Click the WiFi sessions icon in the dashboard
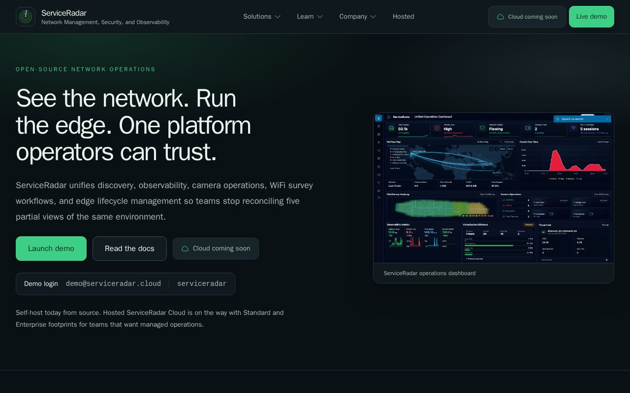This screenshot has width=630, height=393. pyautogui.click(x=573, y=128)
